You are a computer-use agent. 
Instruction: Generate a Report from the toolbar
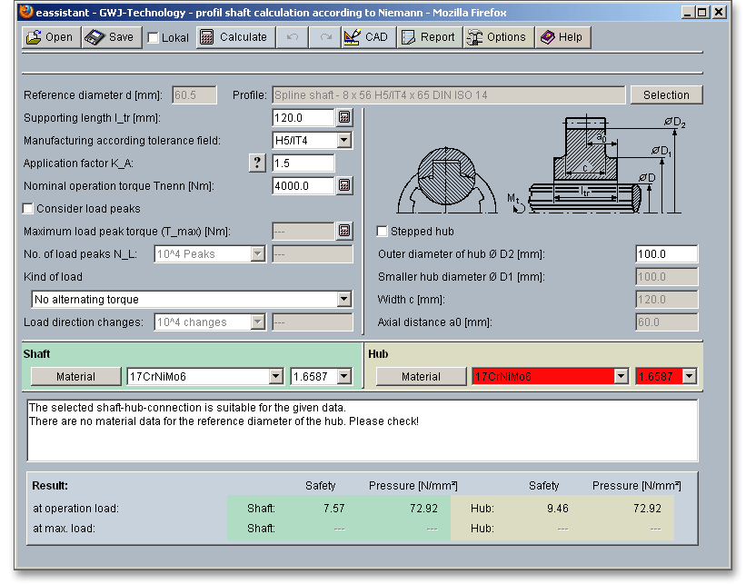click(x=428, y=37)
